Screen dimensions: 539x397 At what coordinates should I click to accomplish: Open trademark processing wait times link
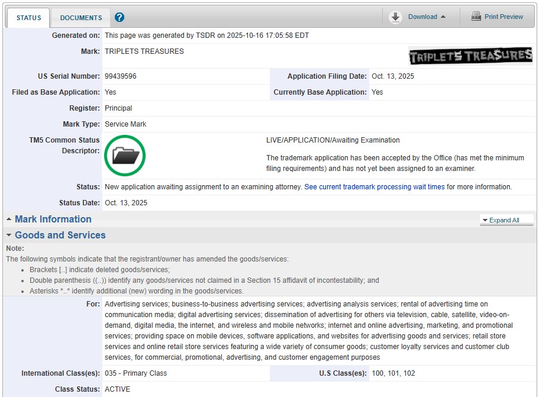click(374, 187)
